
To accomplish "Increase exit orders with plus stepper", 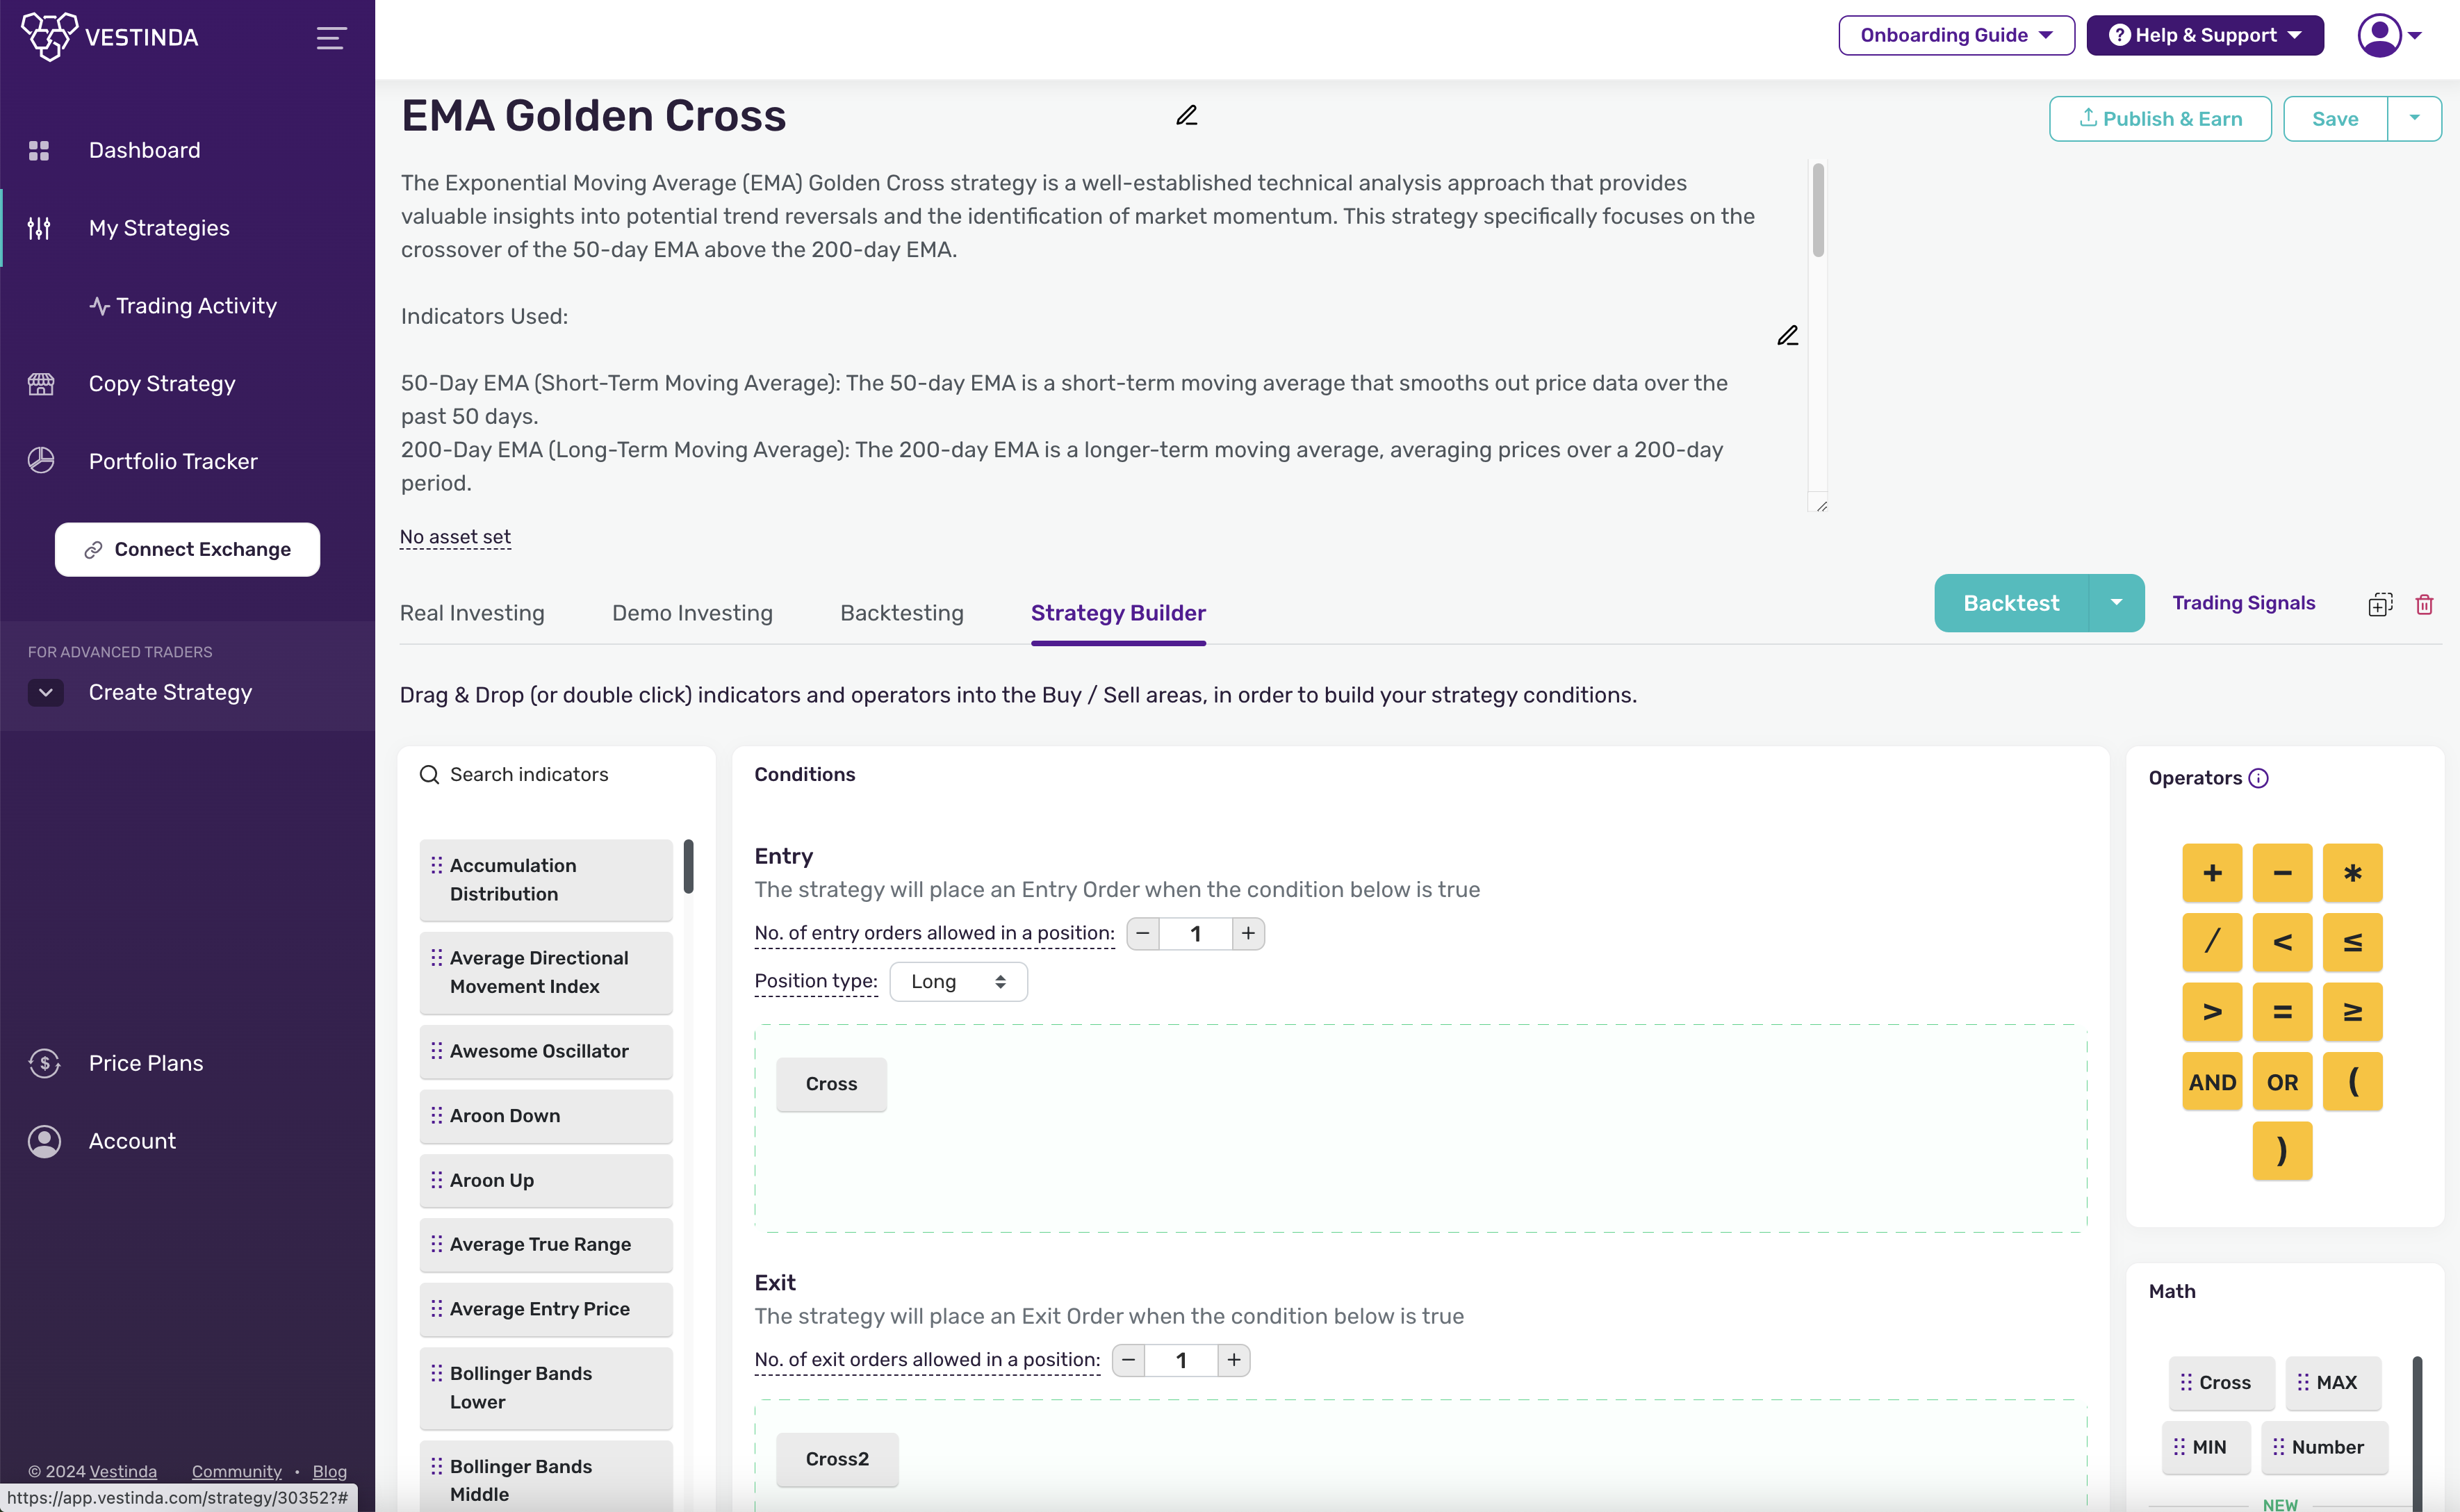I will click(x=1235, y=1361).
